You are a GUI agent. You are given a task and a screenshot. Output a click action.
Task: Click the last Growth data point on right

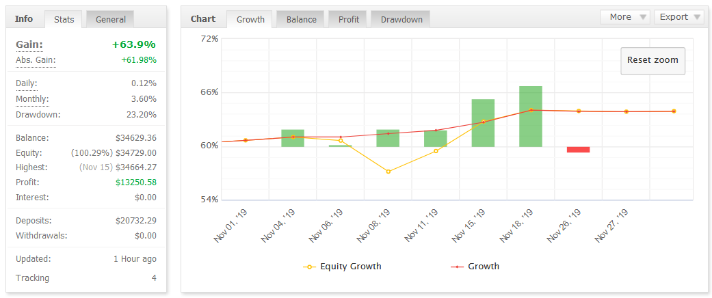point(674,111)
